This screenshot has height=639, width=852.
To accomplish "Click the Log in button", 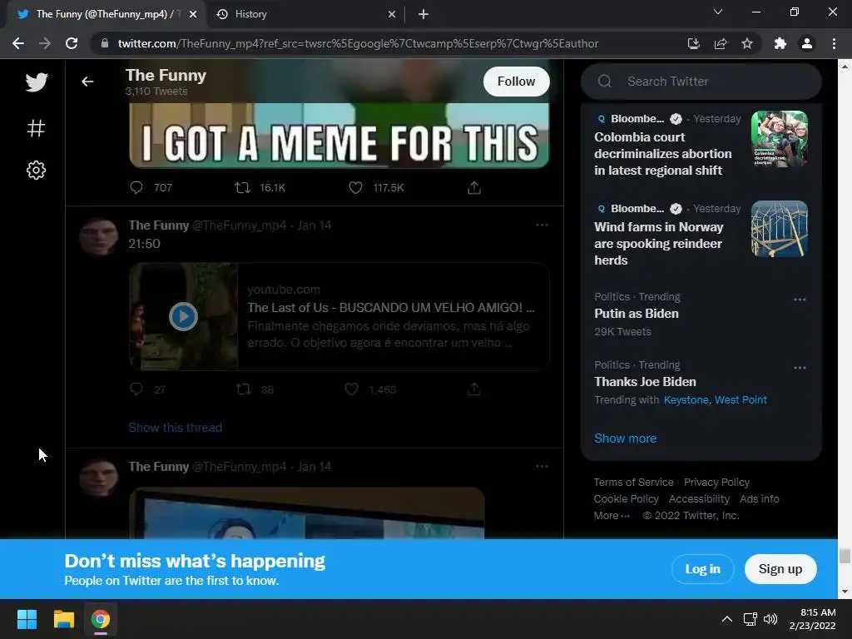I will [x=702, y=569].
